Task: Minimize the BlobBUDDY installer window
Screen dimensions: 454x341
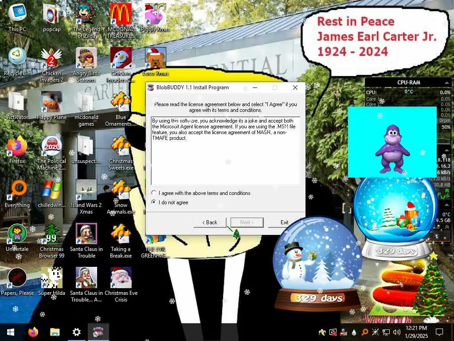Action: [x=255, y=87]
